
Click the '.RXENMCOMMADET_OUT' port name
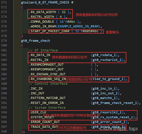point(46,65)
